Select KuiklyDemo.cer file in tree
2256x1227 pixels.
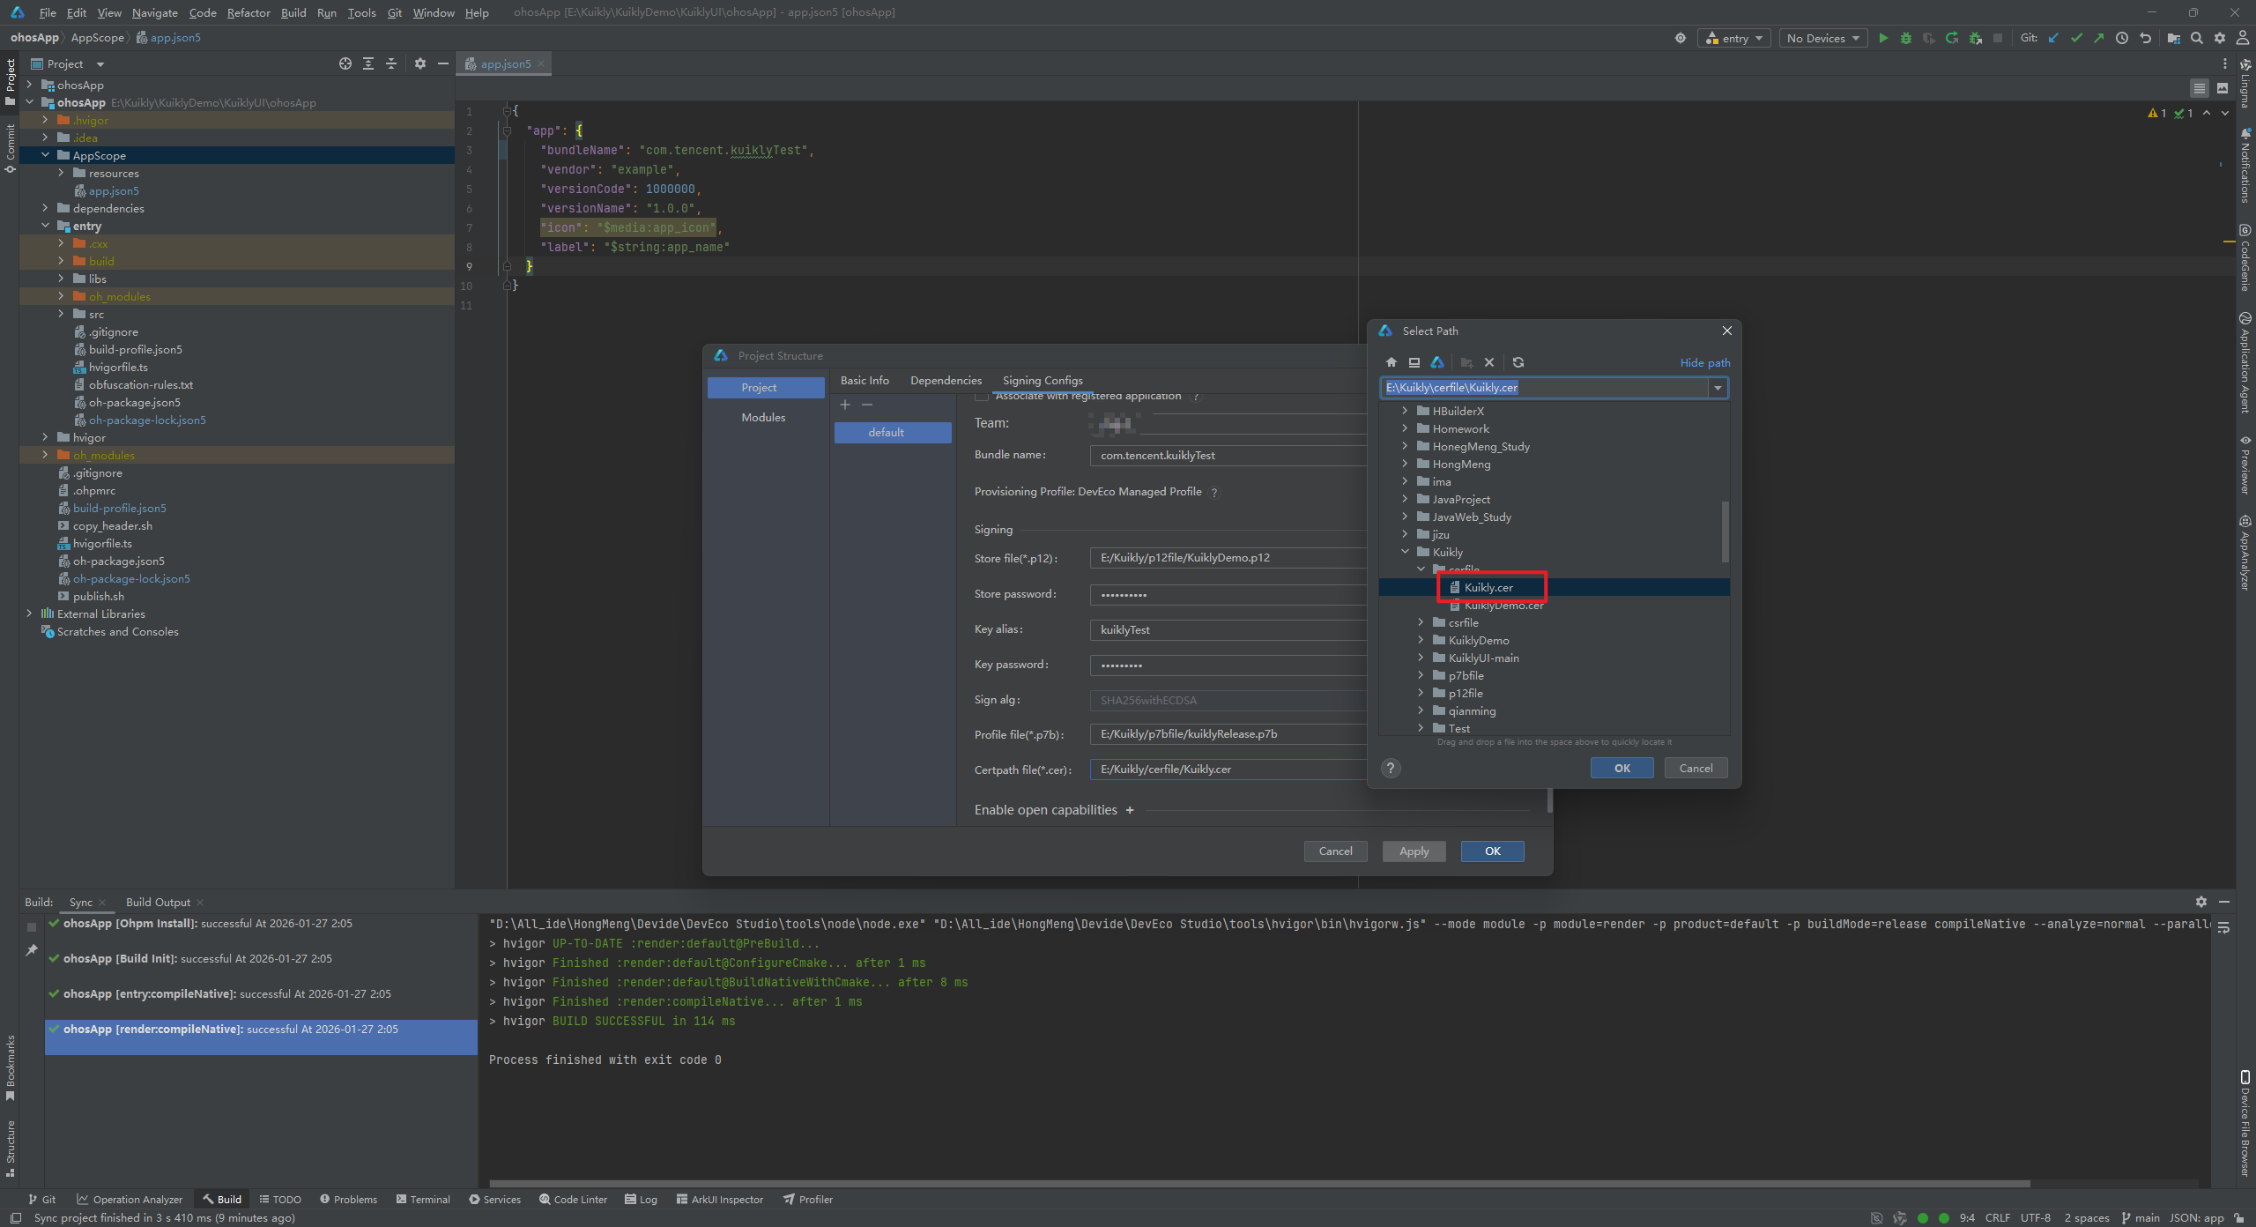click(x=1503, y=606)
